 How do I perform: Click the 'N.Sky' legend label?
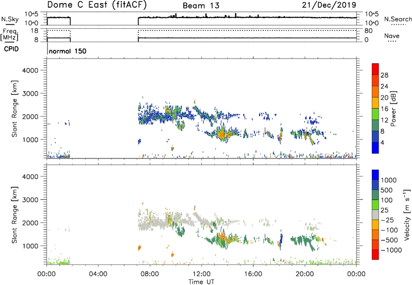tap(10, 19)
